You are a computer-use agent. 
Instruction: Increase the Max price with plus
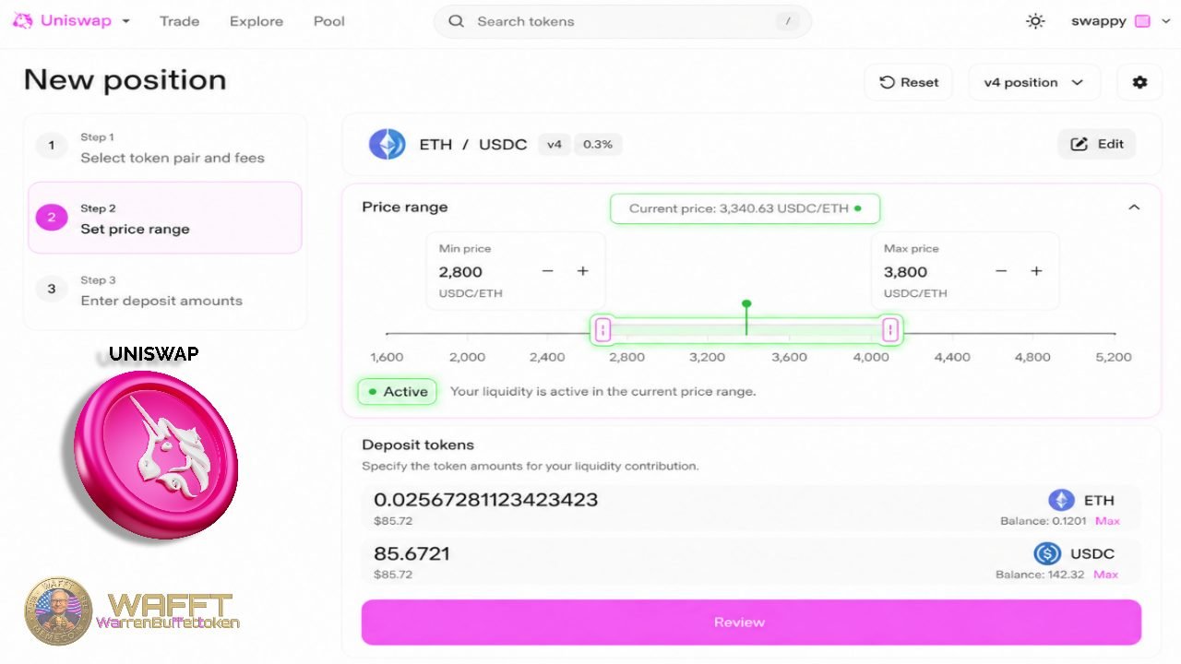1036,271
